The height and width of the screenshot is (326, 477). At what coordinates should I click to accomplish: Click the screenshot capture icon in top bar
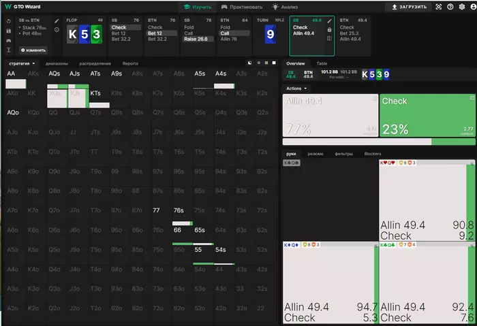pyautogui.click(x=438, y=7)
